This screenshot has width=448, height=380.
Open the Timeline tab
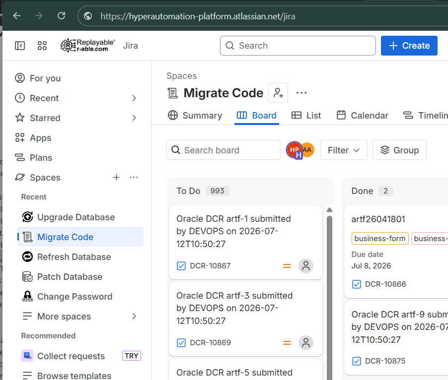(425, 115)
